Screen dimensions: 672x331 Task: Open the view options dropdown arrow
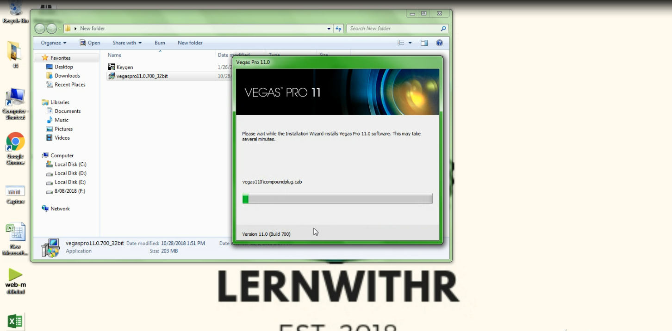410,43
